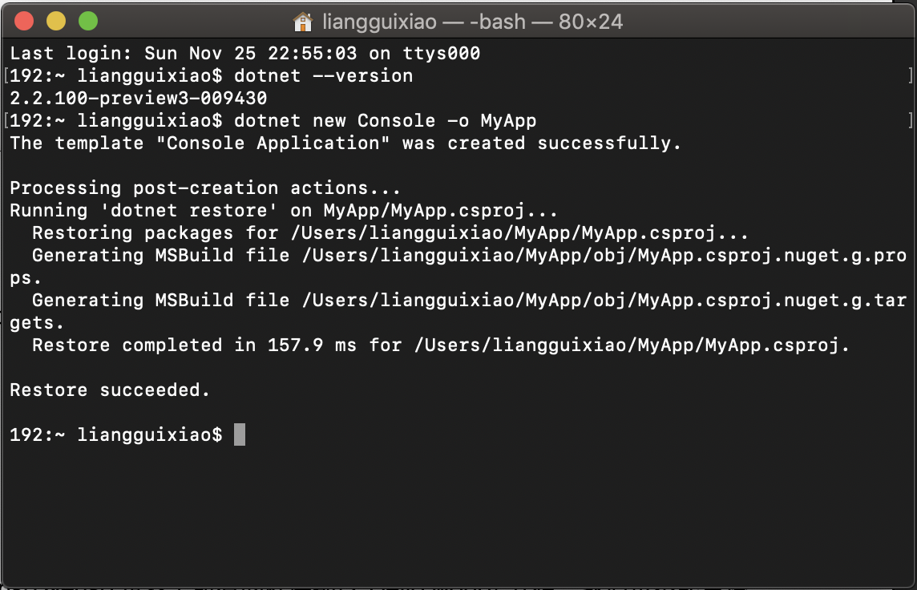The image size is (917, 590).
Task: Click the version output 2.2.100-preview3-009430
Action: pos(139,99)
